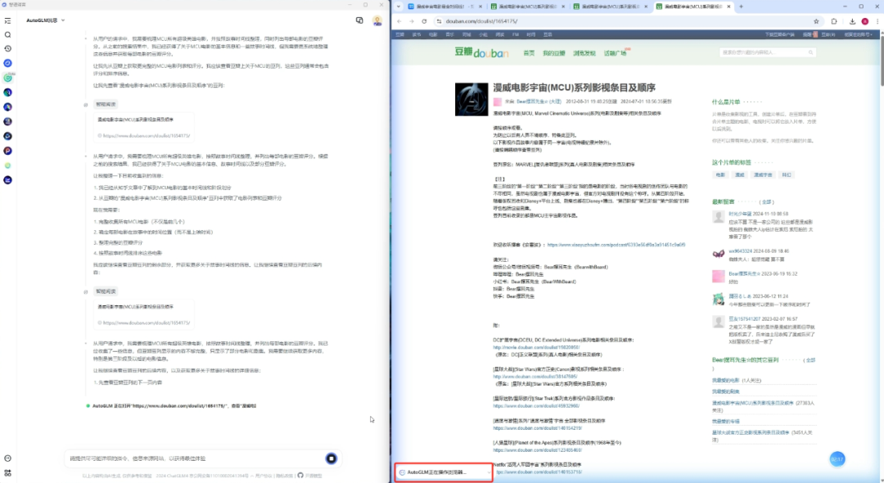Screen dimensions: 884x483
Task: Select the blue compass agent in sidebar
Action: pos(7,63)
